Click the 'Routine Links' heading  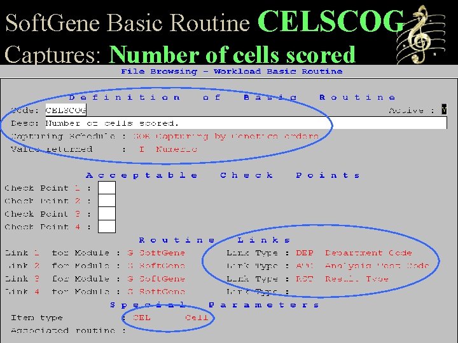tap(215, 239)
